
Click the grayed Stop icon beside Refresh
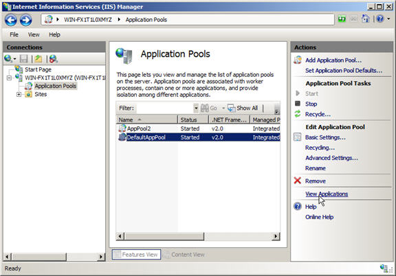click(354, 19)
